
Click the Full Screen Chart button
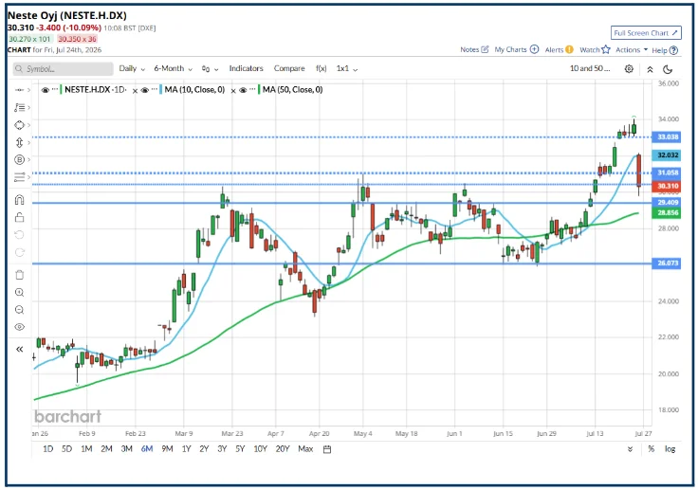tap(646, 33)
